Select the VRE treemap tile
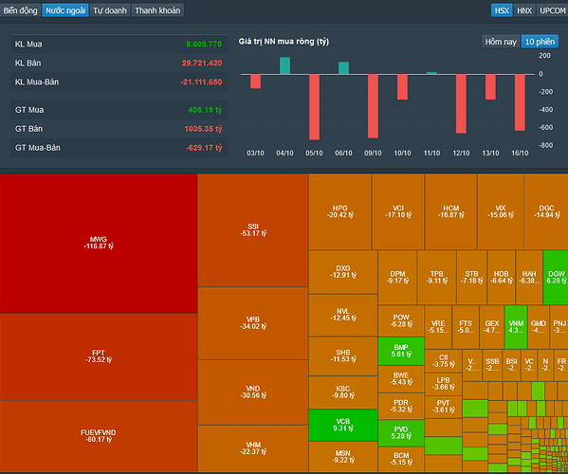 pyautogui.click(x=438, y=327)
